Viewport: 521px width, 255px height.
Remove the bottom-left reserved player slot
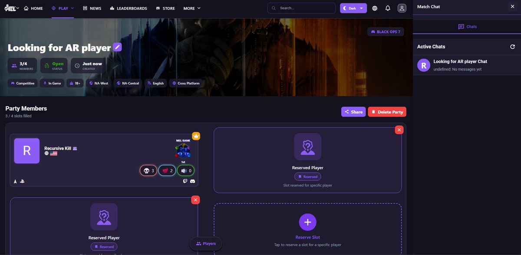coord(195,200)
